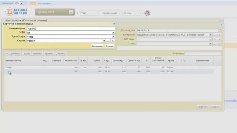This screenshot has height=133, width=237.
Task: Expand the Товар/Услуга dropdown
Action: (113, 37)
